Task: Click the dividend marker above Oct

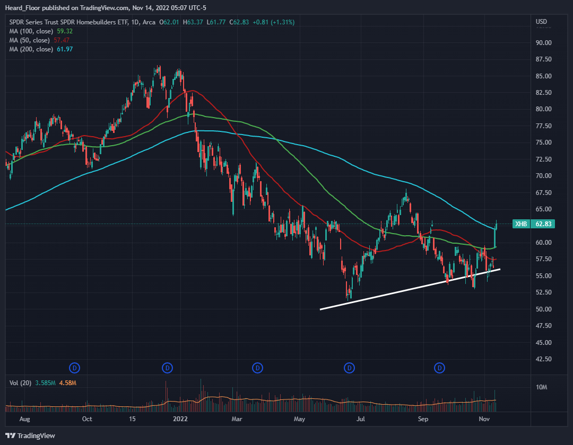Action: 75,368
